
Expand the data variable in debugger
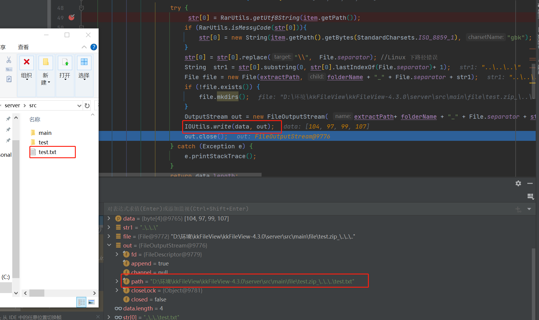coord(109,218)
